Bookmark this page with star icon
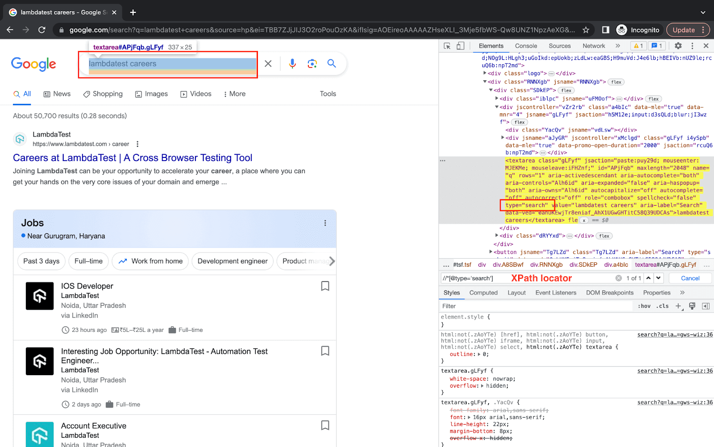The image size is (714, 447). (x=586, y=30)
